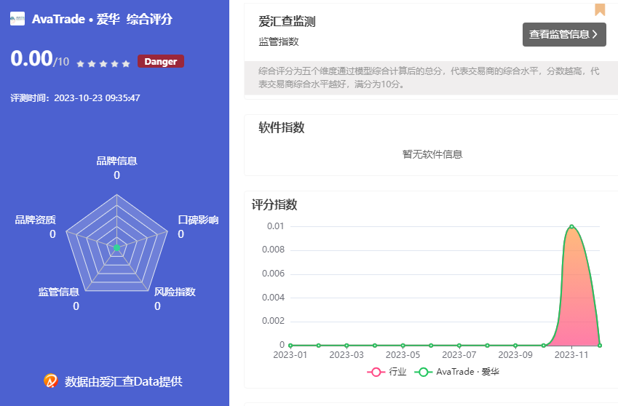Select the 品牌信息 radar axis label
618x406 pixels.
pyautogui.click(x=116, y=161)
